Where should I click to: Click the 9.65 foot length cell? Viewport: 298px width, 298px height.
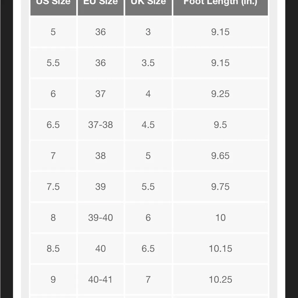(220, 156)
